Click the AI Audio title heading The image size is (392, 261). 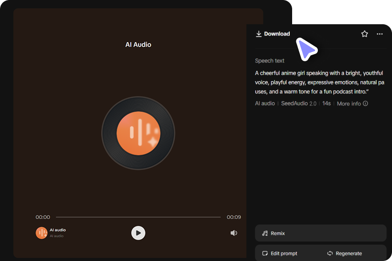[x=138, y=44]
